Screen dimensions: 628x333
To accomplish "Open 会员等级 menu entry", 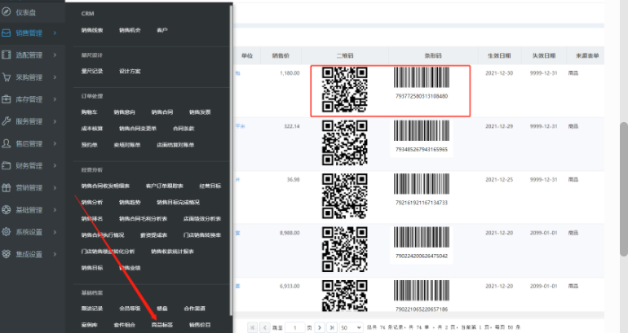I will coord(130,309).
